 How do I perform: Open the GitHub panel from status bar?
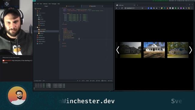pyautogui.click(x=104, y=81)
